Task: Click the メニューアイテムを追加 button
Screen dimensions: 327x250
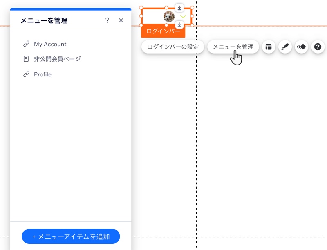Action: [x=70, y=236]
